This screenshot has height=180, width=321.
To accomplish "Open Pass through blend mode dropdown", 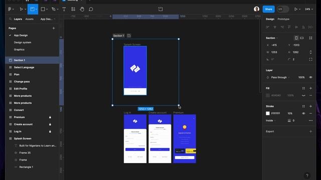I will (x=280, y=77).
